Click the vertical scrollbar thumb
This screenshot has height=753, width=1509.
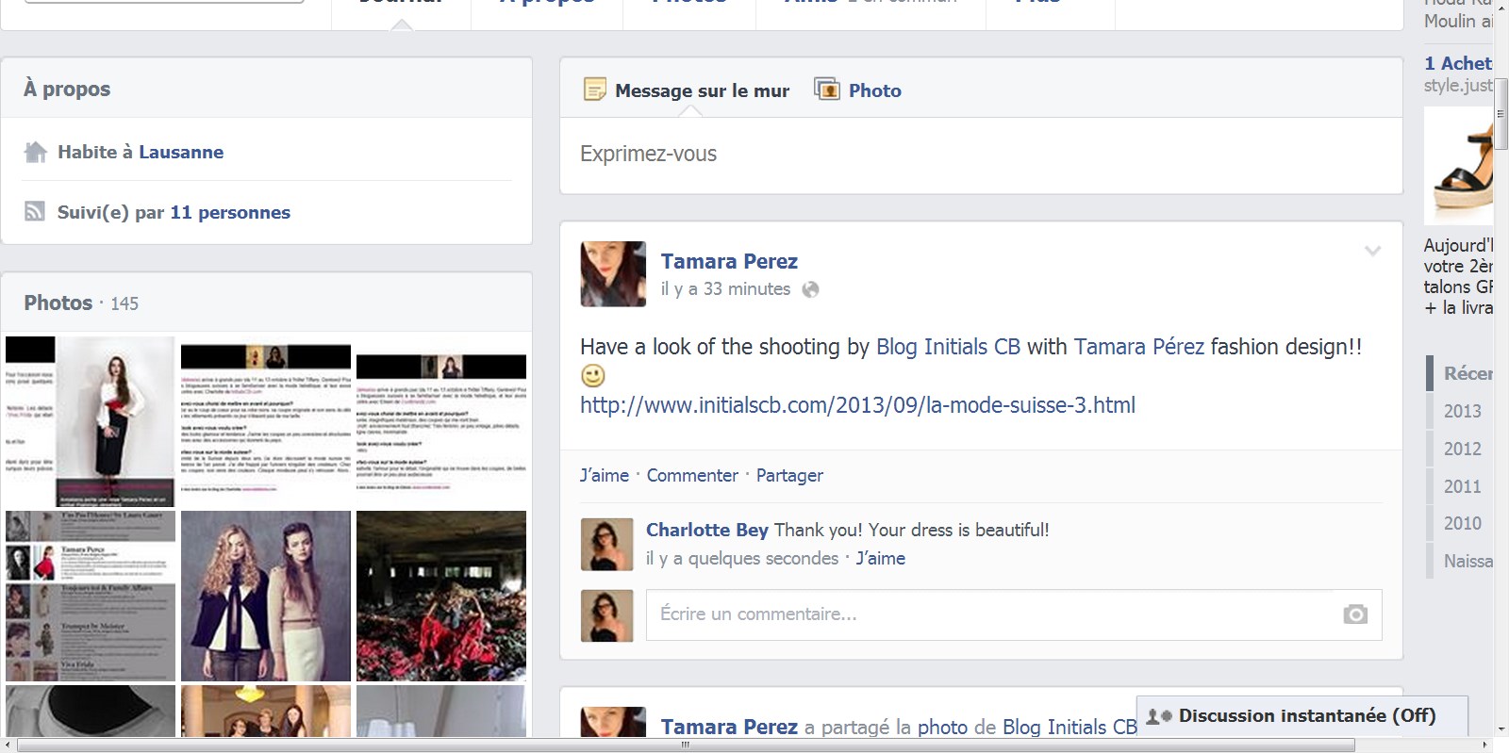click(1501, 113)
